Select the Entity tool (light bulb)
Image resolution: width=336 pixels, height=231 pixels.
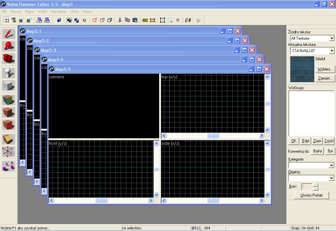(x=9, y=73)
